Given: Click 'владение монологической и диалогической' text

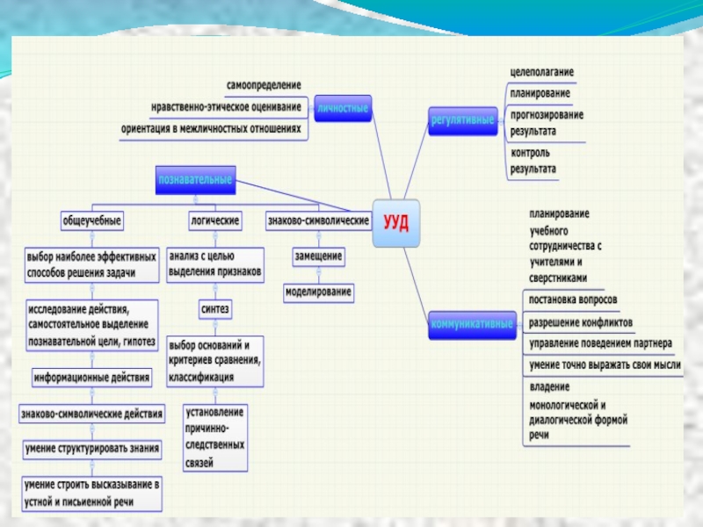Looking at the screenshot, I should click(578, 411).
